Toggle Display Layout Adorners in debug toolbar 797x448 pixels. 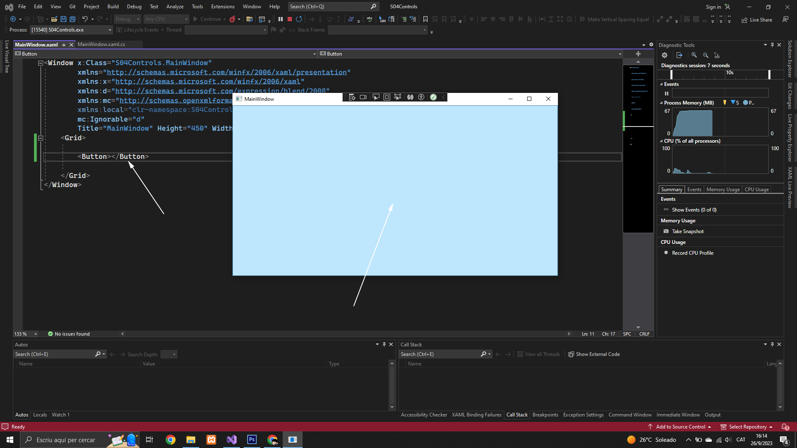tap(386, 97)
